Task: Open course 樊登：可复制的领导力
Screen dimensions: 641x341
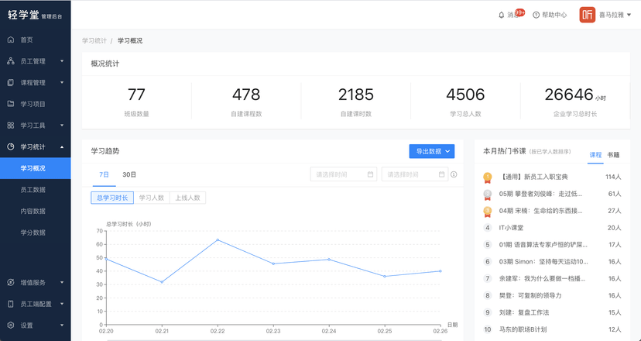Action: pyautogui.click(x=530, y=295)
